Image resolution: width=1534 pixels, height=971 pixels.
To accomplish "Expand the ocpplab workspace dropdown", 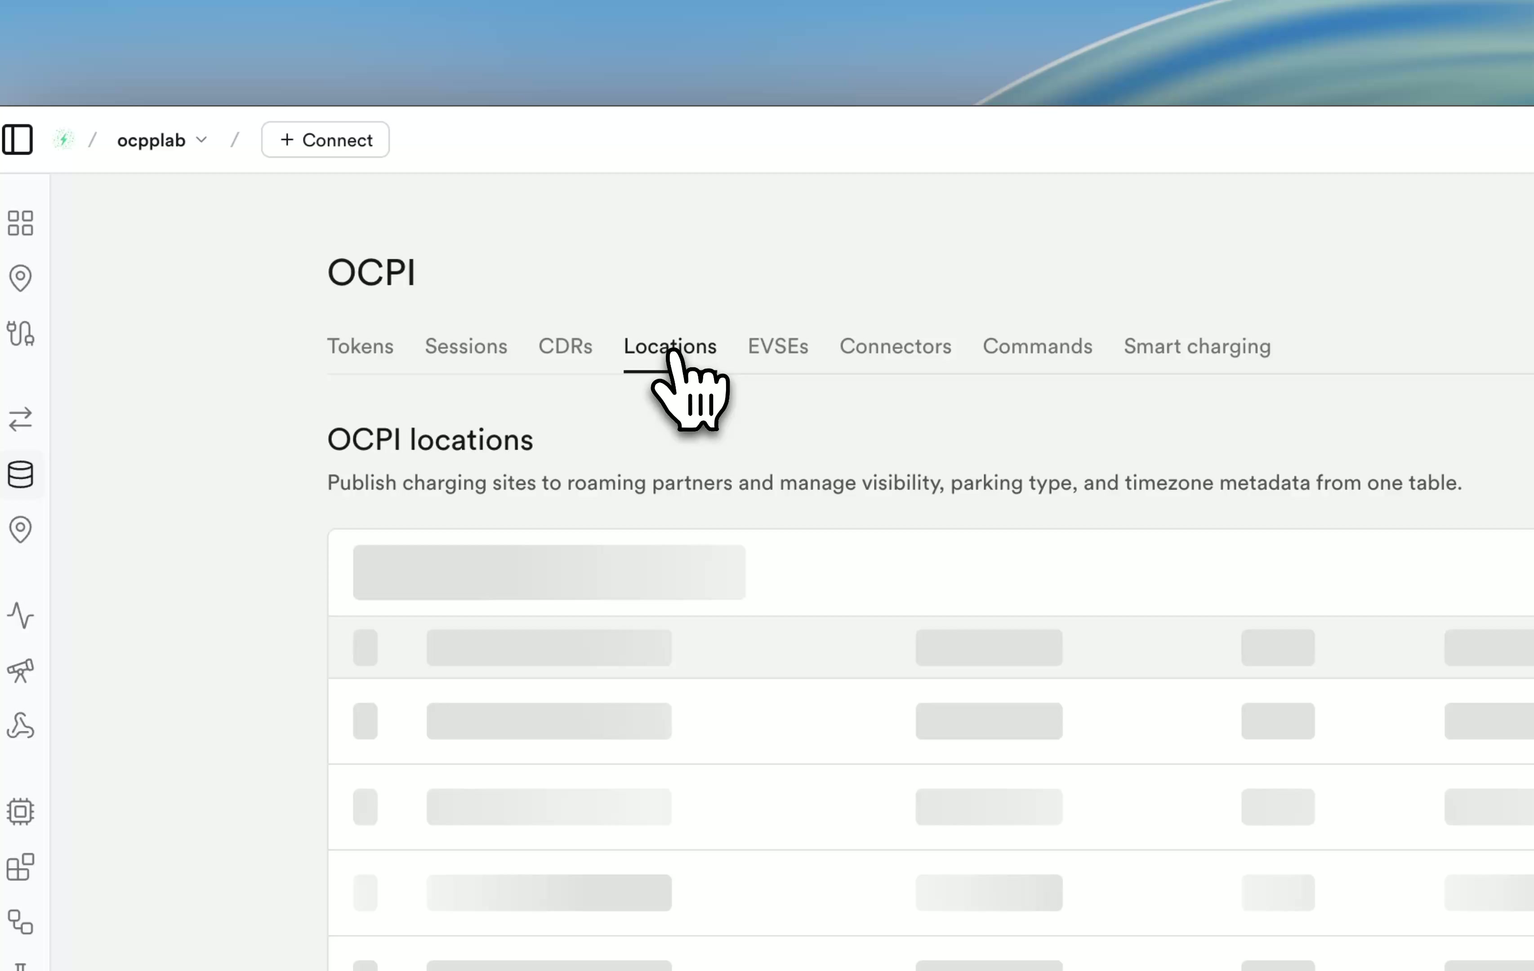I will [x=162, y=140].
